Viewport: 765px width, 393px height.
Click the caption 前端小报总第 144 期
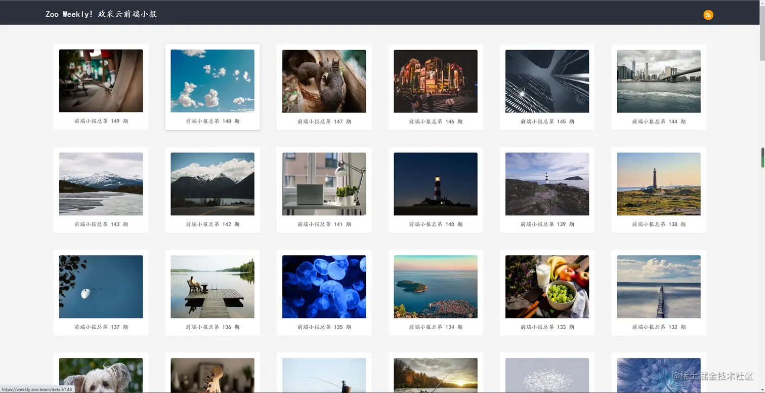pos(659,122)
